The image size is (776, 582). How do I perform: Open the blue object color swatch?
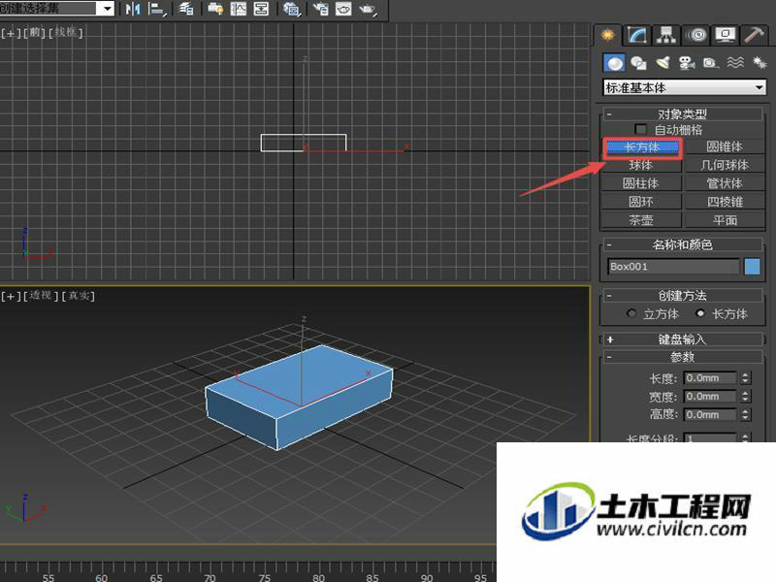coord(753,266)
